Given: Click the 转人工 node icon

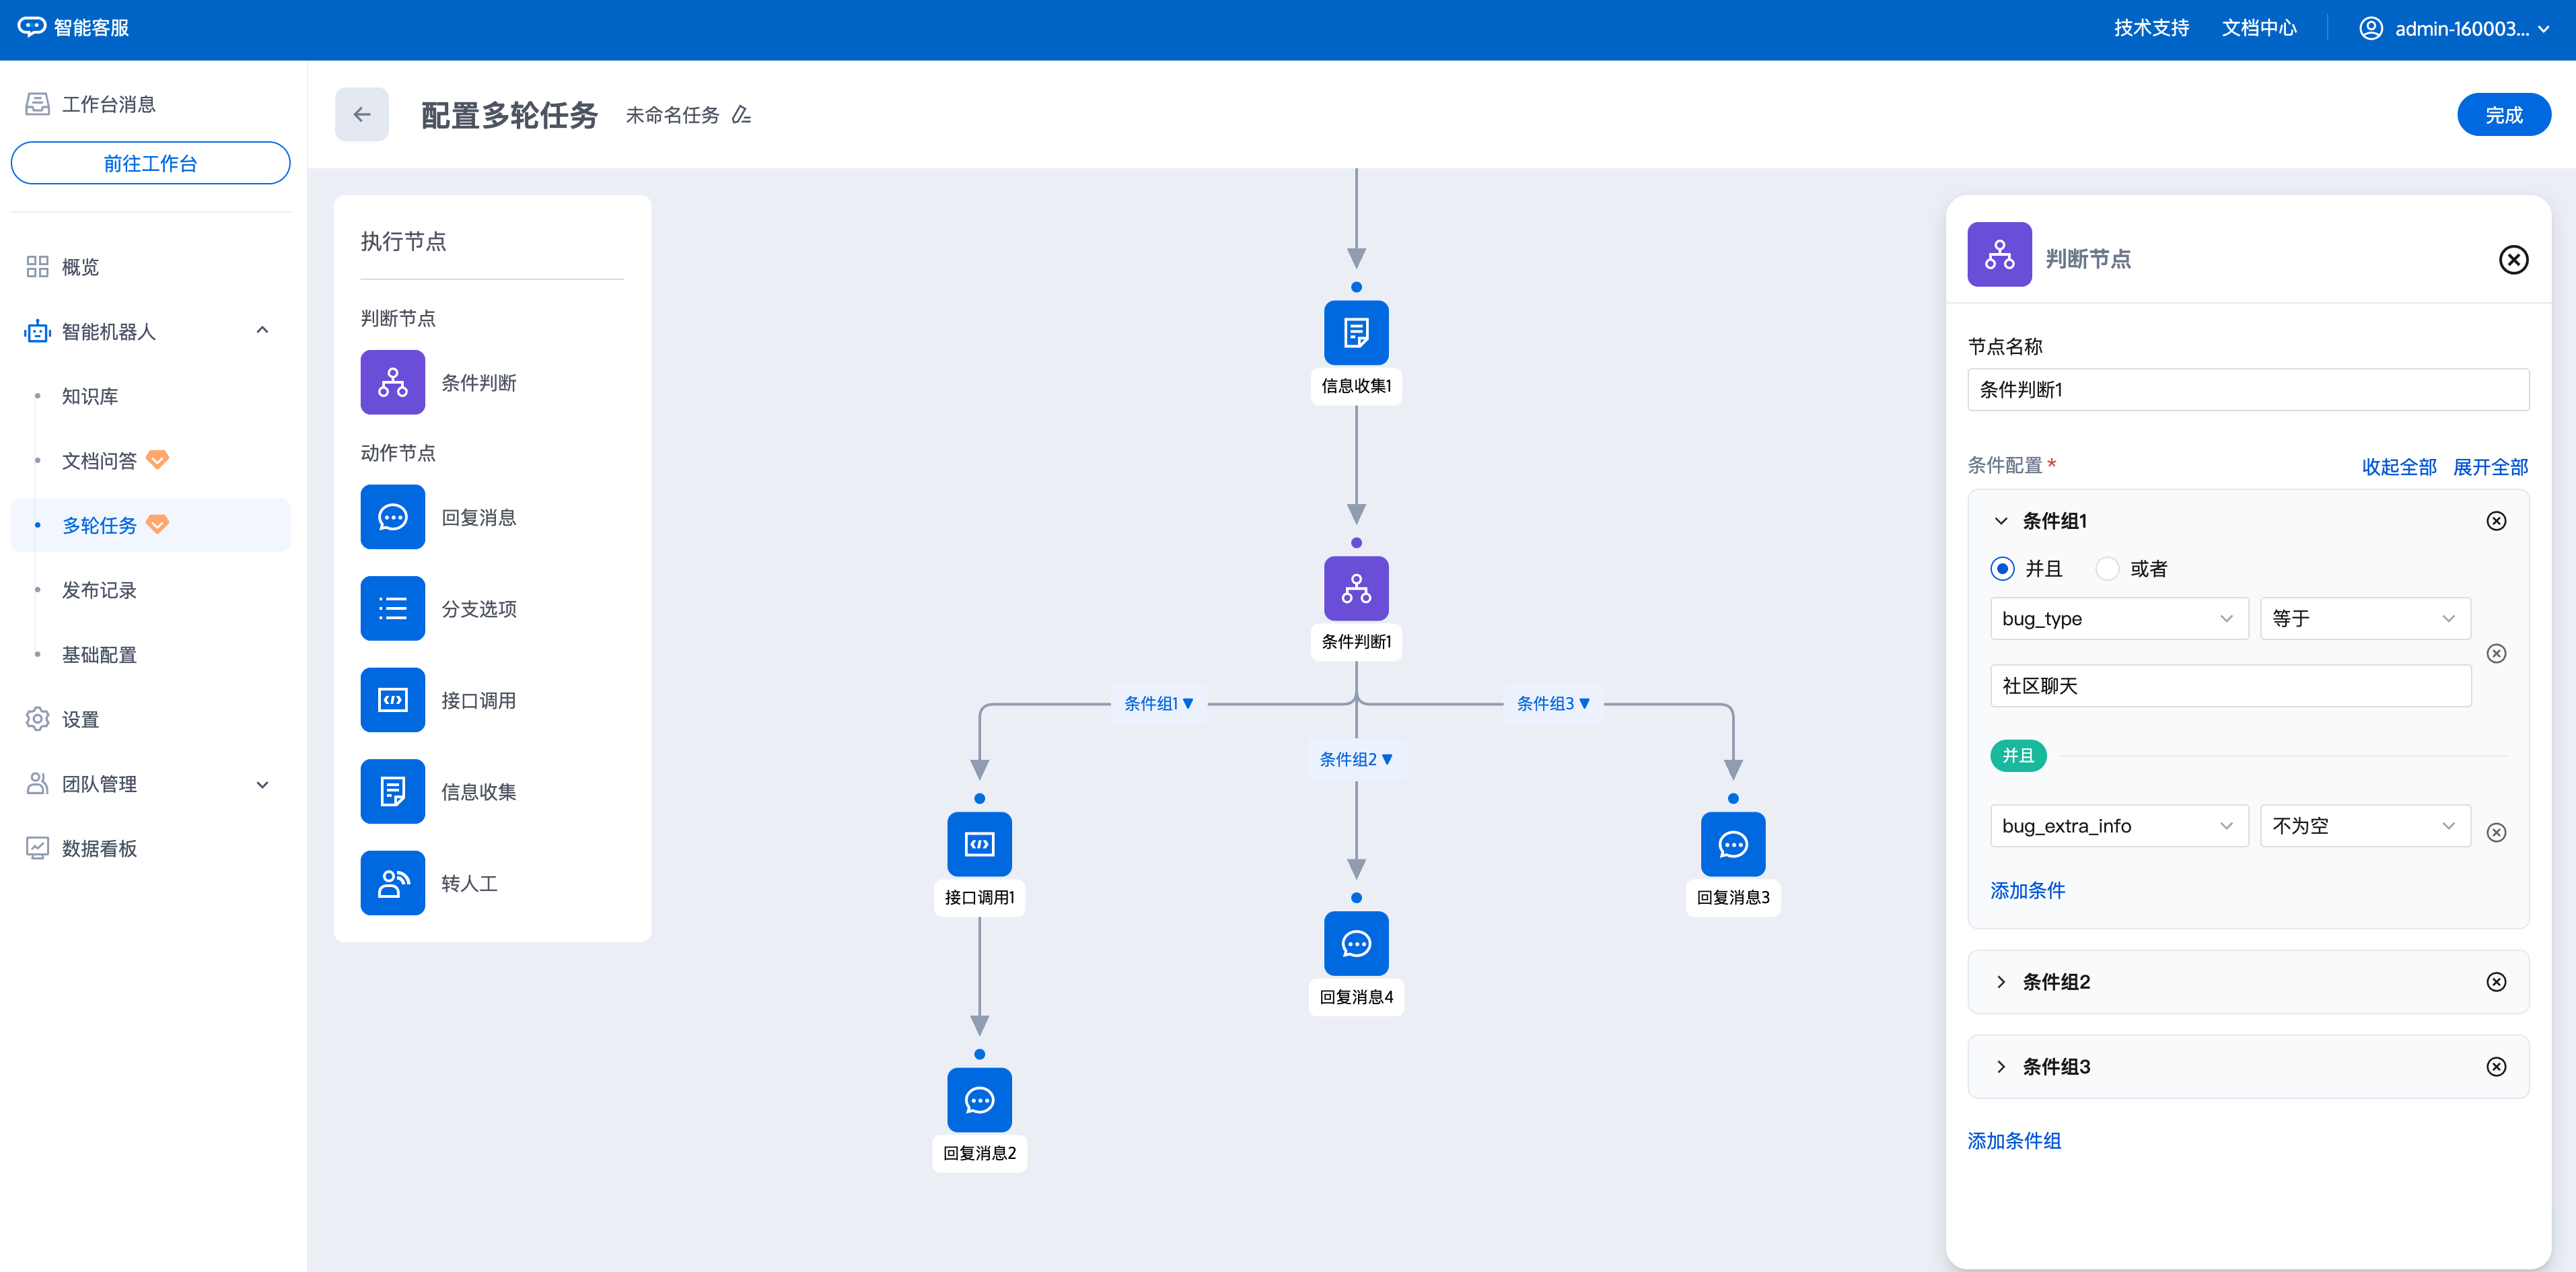Looking at the screenshot, I should [392, 883].
